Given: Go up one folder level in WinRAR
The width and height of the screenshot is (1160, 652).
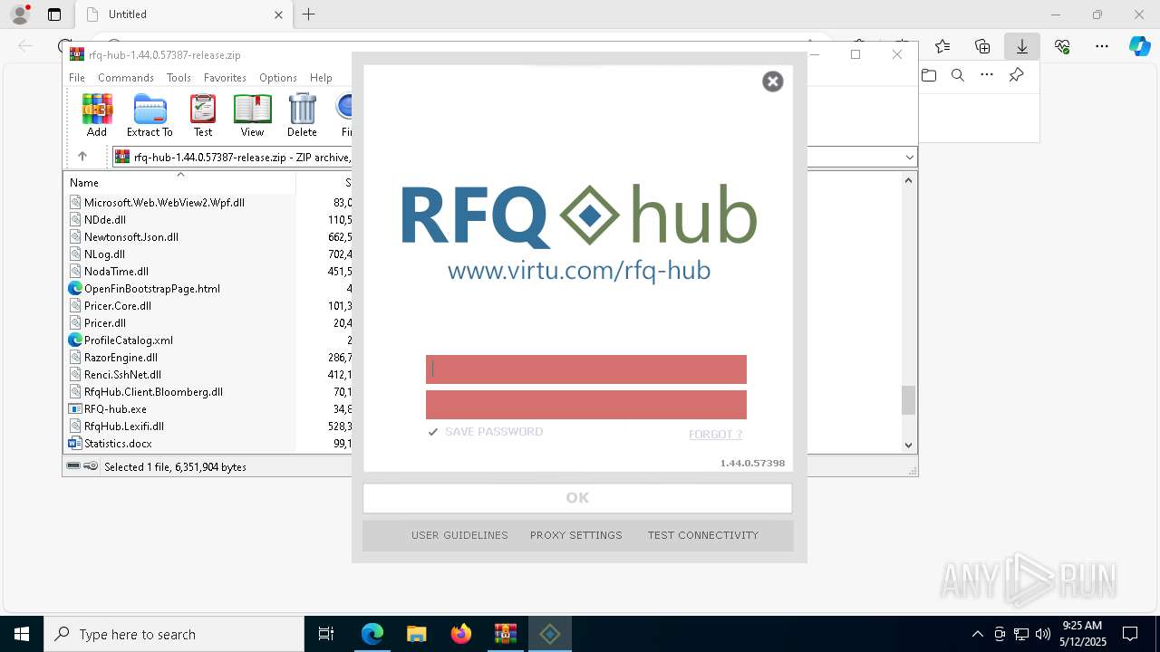Looking at the screenshot, I should point(82,157).
